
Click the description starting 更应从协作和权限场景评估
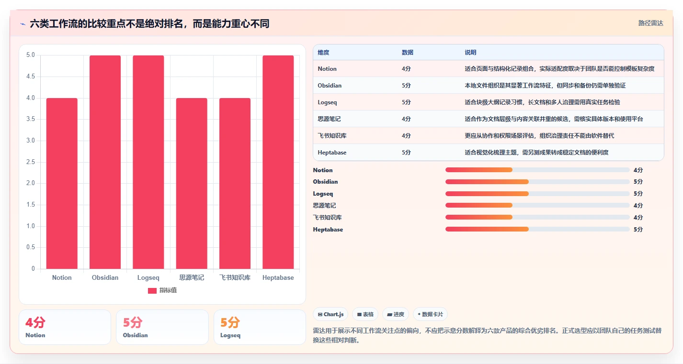(x=539, y=136)
